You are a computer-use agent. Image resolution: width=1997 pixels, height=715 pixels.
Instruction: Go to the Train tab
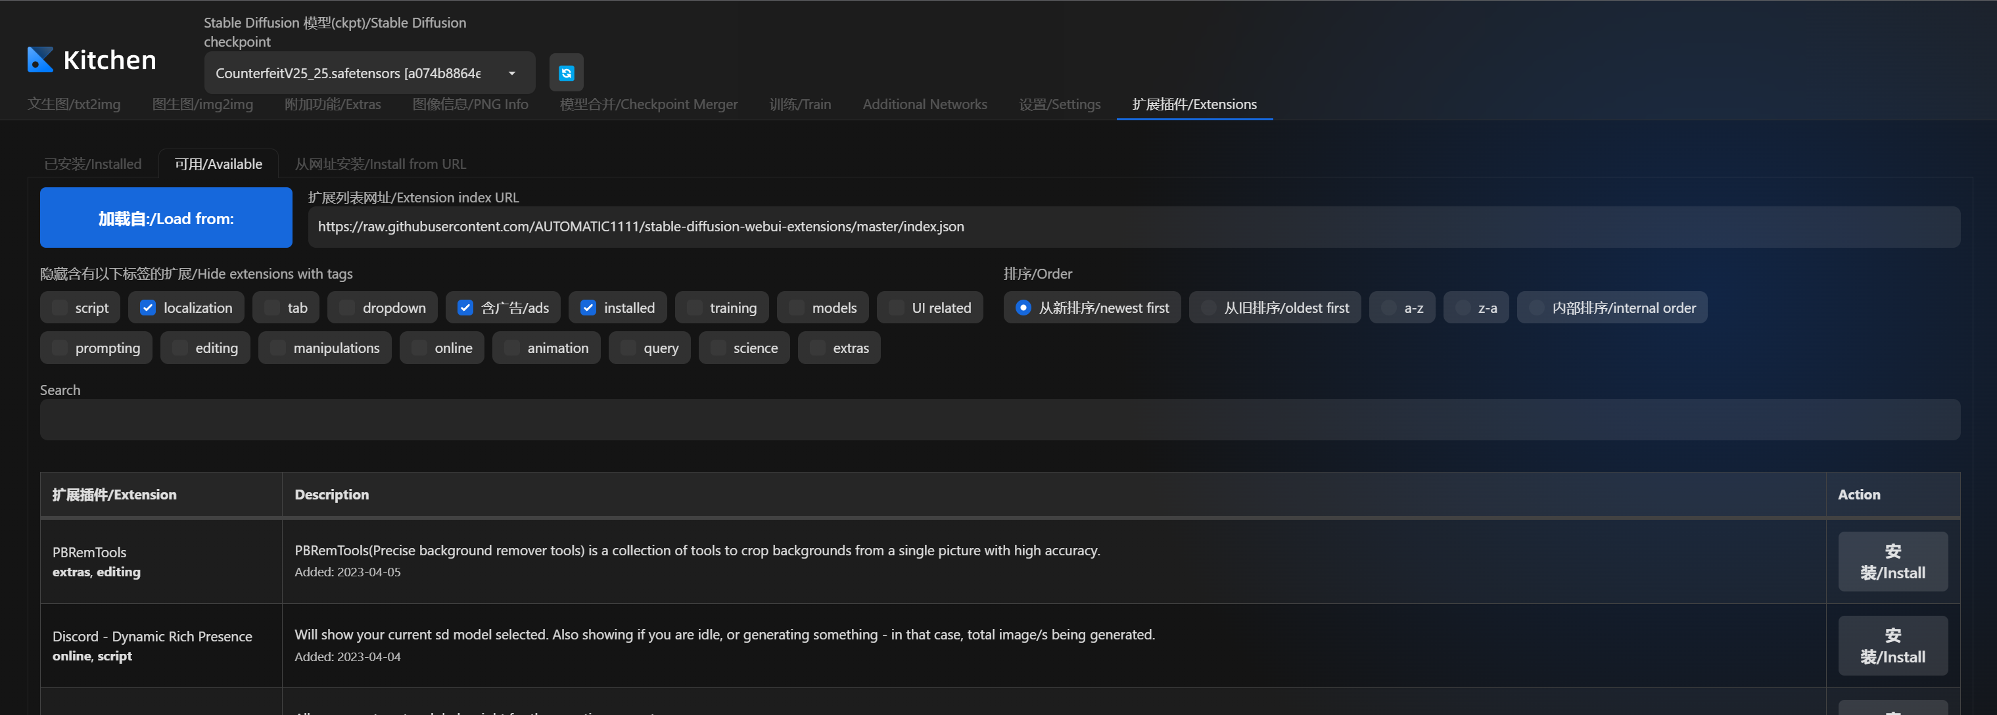coord(800,104)
